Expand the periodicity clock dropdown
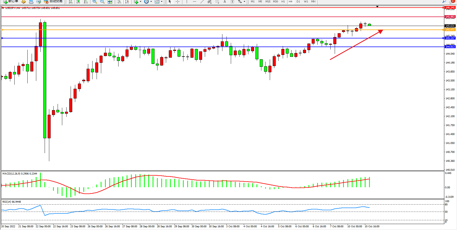Viewport: 457px width, 230px height. click(x=151, y=2)
